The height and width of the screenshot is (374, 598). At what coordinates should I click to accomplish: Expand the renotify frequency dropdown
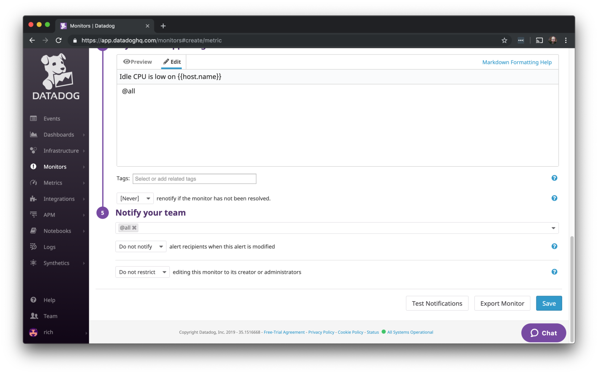tap(135, 198)
